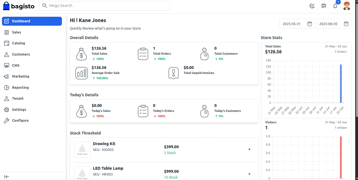Image resolution: width=358 pixels, height=180 pixels.
Task: Click the Mega Search input field
Action: coord(107,6)
